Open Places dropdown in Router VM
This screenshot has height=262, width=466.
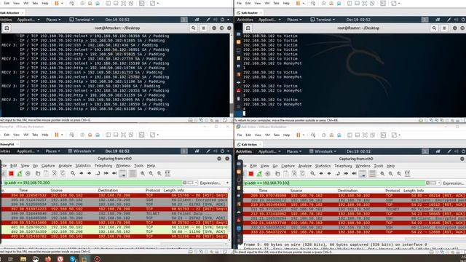[294, 20]
